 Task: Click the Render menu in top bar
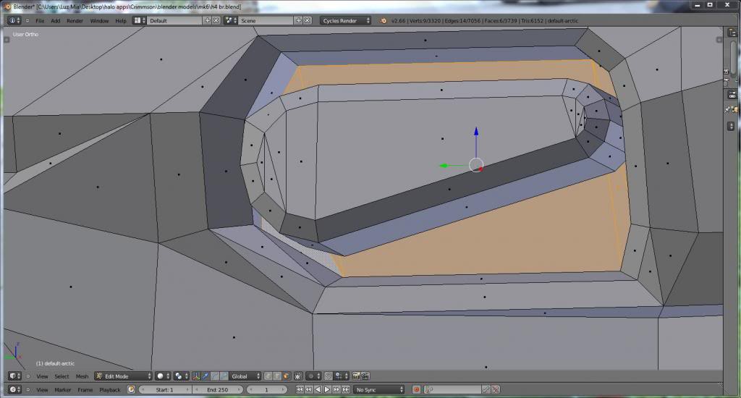point(75,21)
